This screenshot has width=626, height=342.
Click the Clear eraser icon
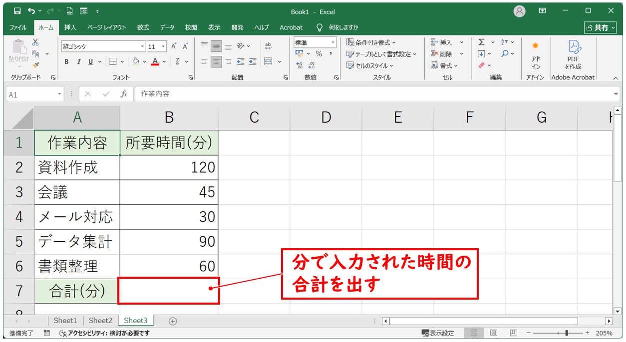pyautogui.click(x=481, y=65)
